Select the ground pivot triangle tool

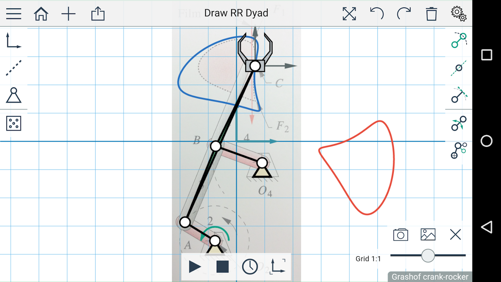click(14, 95)
